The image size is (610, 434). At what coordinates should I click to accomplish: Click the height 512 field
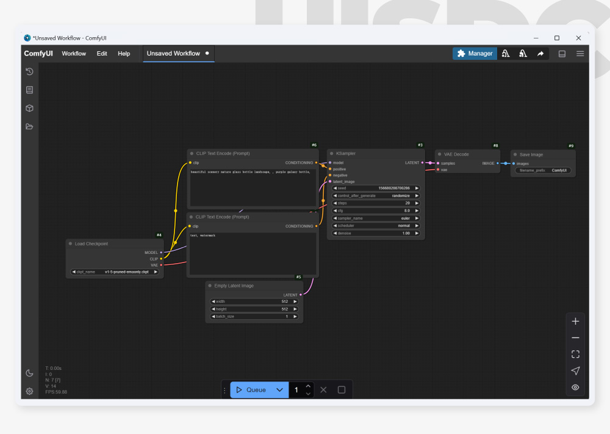click(x=254, y=309)
